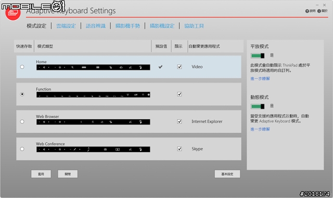Image resolution: width=333 pixels, height=198 pixels.
Task: Click the 自動變更應用程式 column header
Action: (204, 46)
